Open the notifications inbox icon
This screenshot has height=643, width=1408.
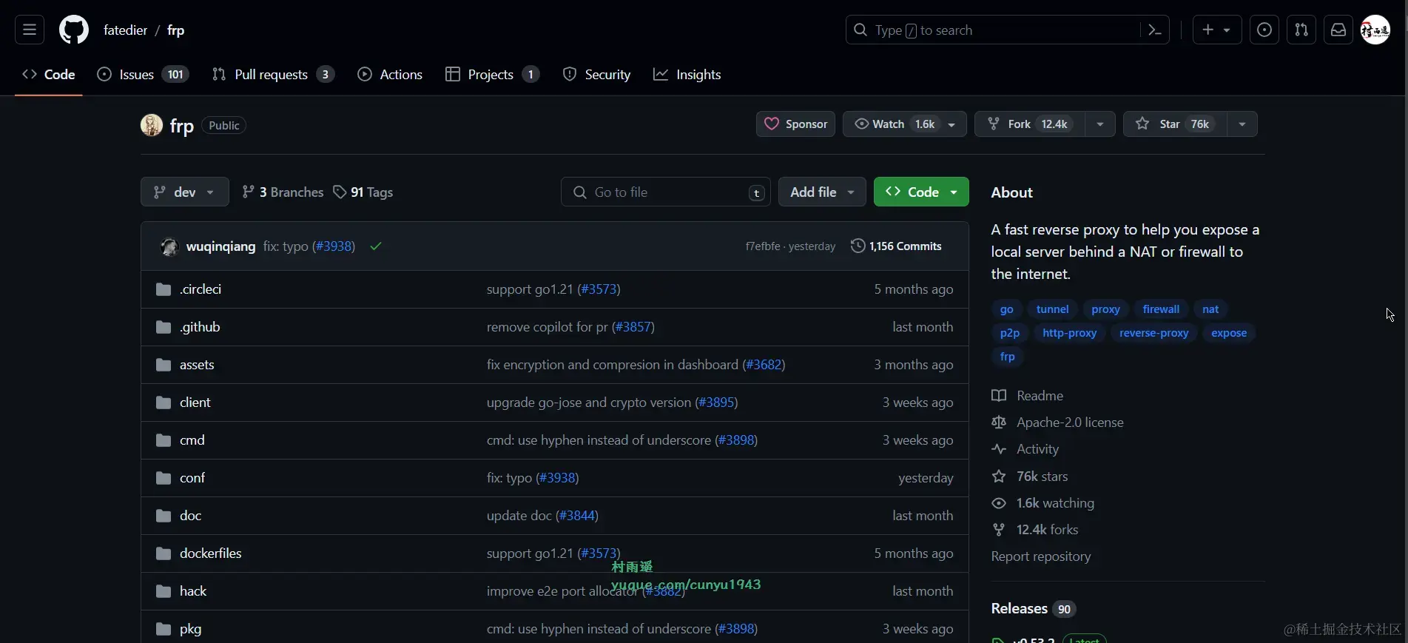tap(1338, 30)
